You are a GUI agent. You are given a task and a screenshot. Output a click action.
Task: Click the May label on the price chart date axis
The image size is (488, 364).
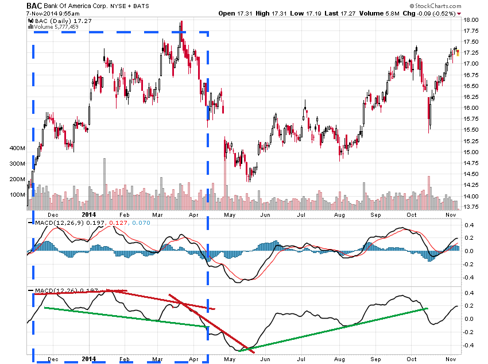[x=230, y=215]
